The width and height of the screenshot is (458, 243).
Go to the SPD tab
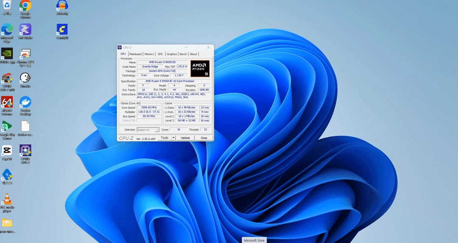click(160, 54)
